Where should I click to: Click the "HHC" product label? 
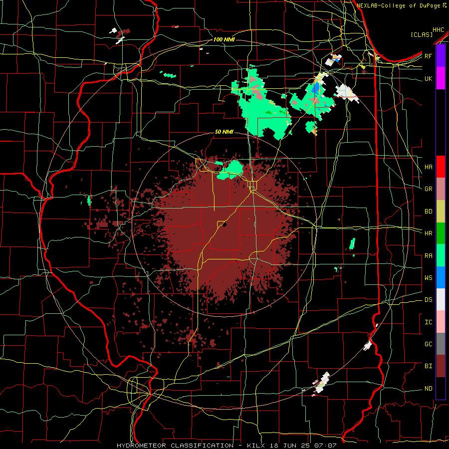coord(439,30)
